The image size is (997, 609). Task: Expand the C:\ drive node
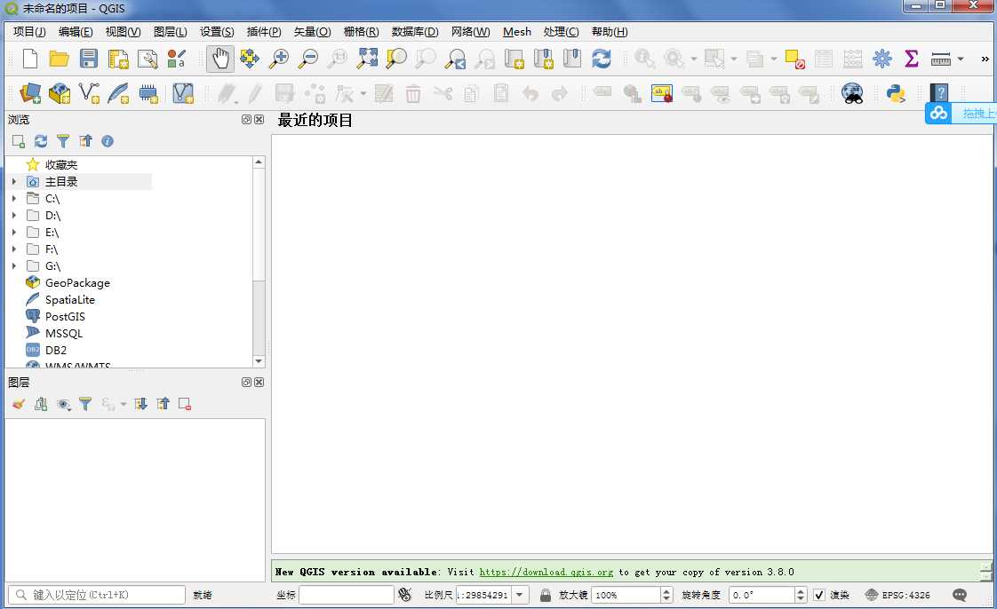point(14,198)
